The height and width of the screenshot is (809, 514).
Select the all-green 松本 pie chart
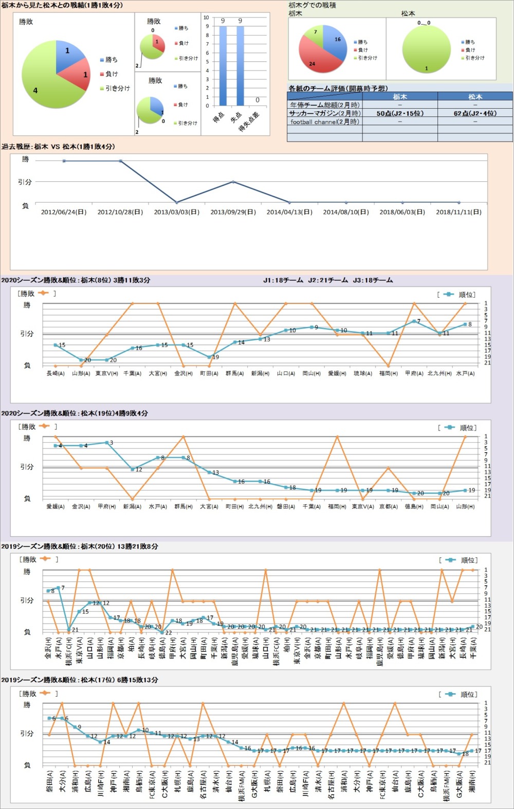[426, 49]
